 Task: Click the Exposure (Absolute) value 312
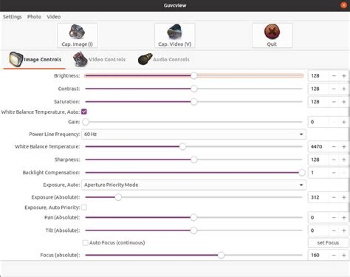click(x=318, y=197)
